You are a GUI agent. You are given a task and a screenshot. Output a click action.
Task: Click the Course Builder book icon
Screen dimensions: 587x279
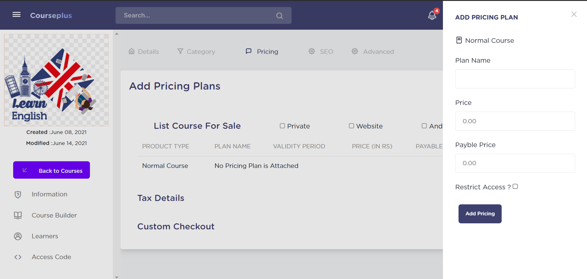18,215
